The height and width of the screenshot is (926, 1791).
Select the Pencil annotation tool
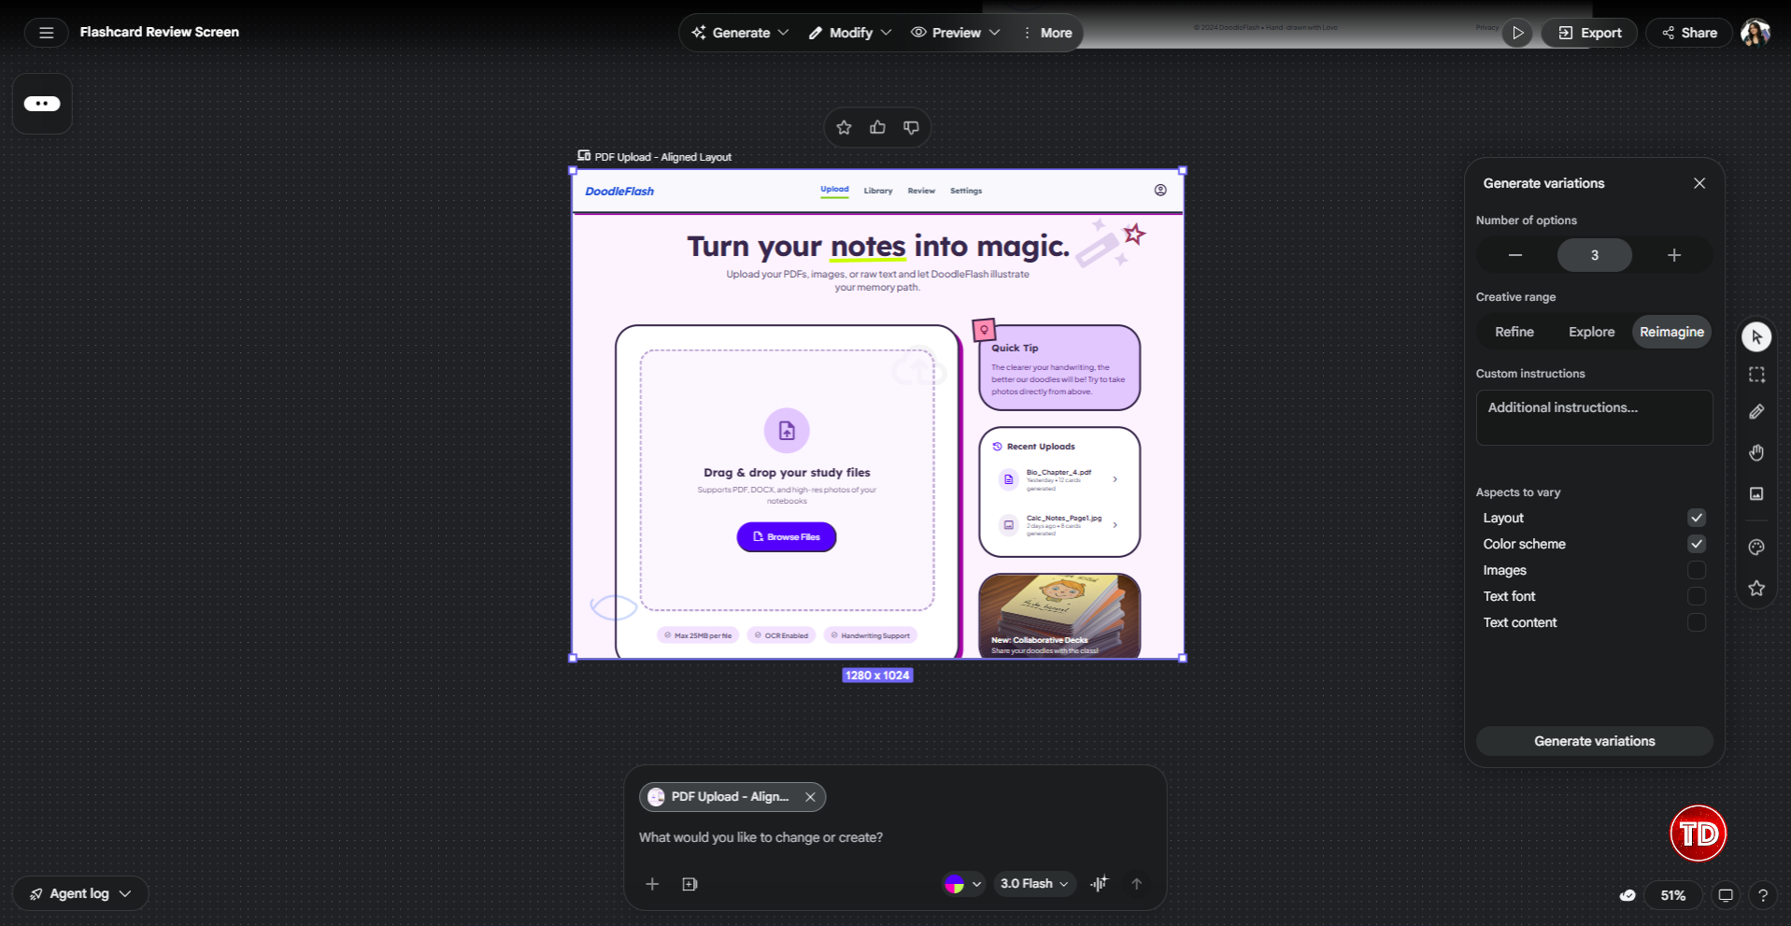(1756, 411)
